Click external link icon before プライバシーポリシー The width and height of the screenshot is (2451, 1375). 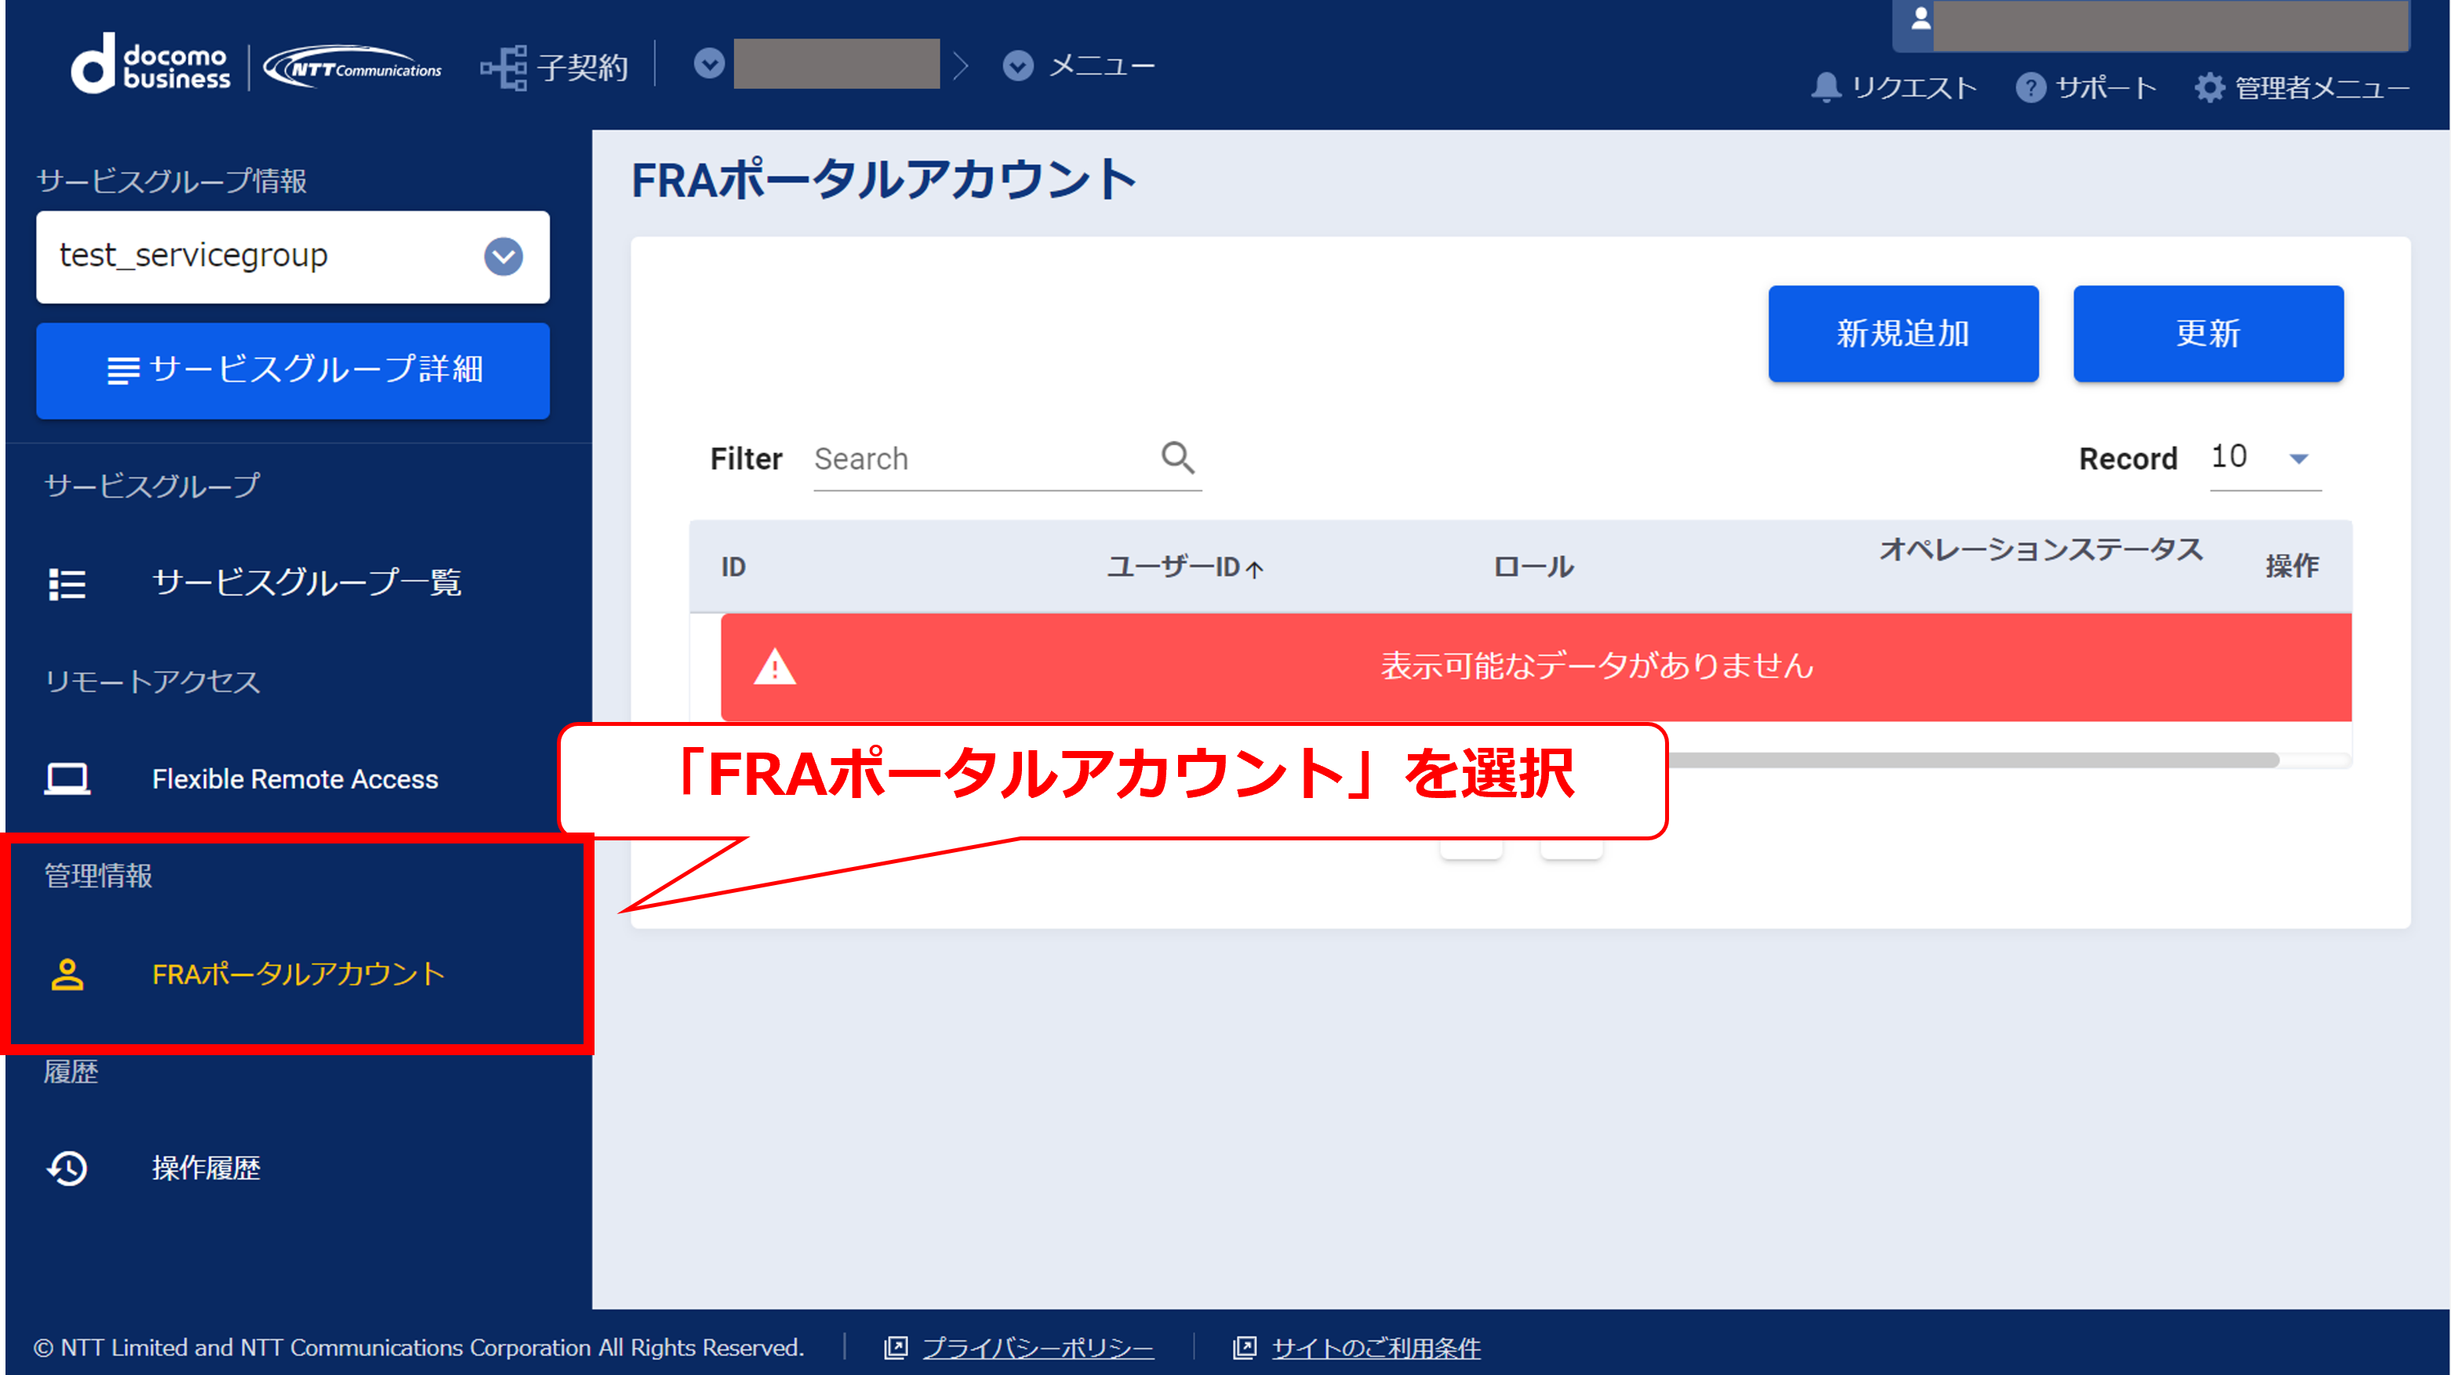(896, 1348)
